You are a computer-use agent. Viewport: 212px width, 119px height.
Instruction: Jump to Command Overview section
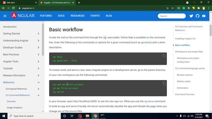(x=185, y=94)
